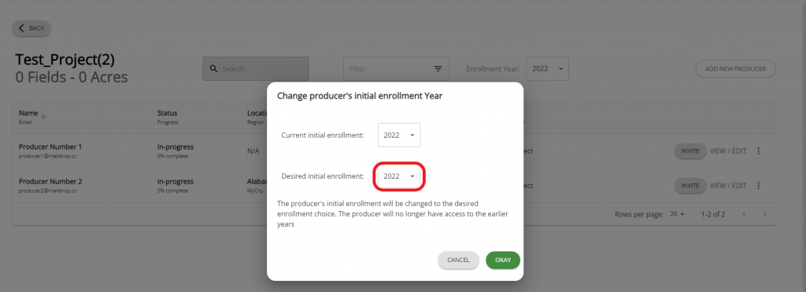This screenshot has height=292, width=806.
Task: Open Desired initial enrollment dropdown
Action: tap(399, 176)
